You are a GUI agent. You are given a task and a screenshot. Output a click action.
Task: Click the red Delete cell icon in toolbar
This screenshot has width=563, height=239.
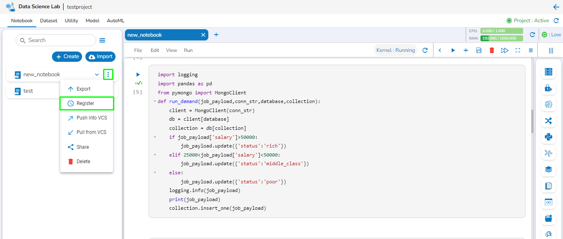(x=492, y=50)
